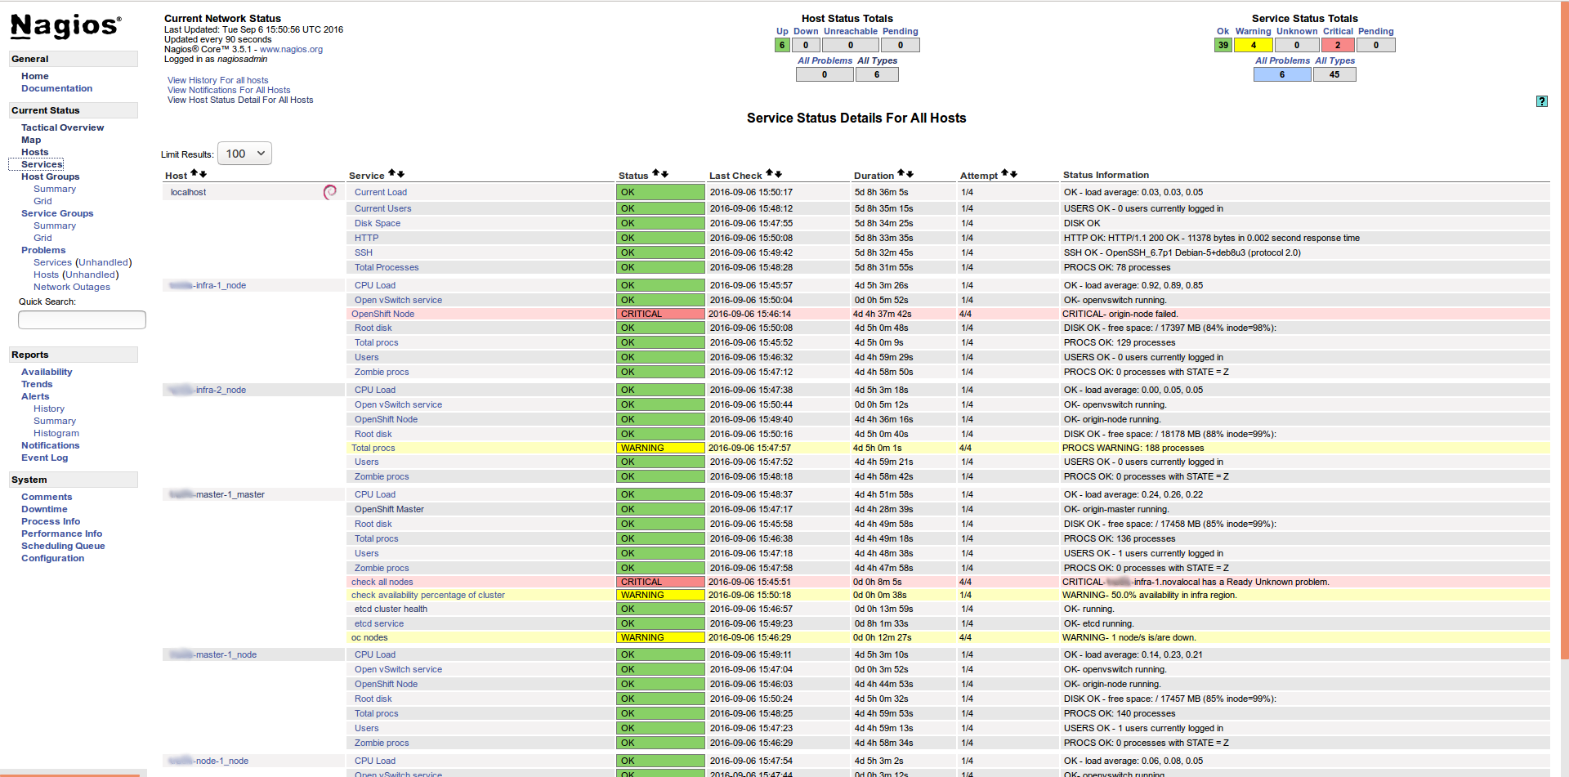The image size is (1569, 777).
Task: Sort Status column ascending arrow
Action: tap(656, 173)
